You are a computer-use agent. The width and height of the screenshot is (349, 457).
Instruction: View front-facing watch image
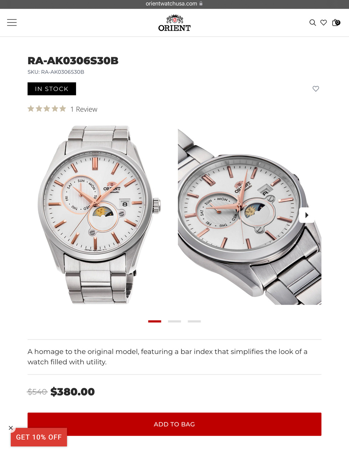point(99,215)
